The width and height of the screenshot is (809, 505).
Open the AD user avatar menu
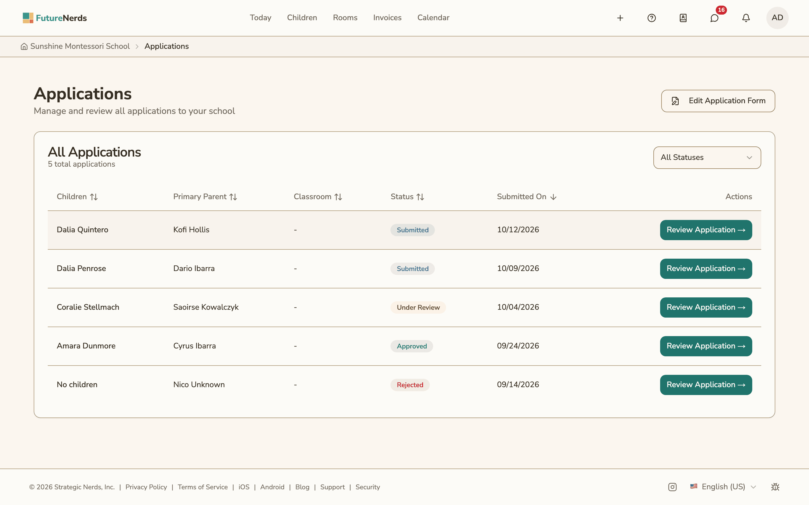coord(777,18)
